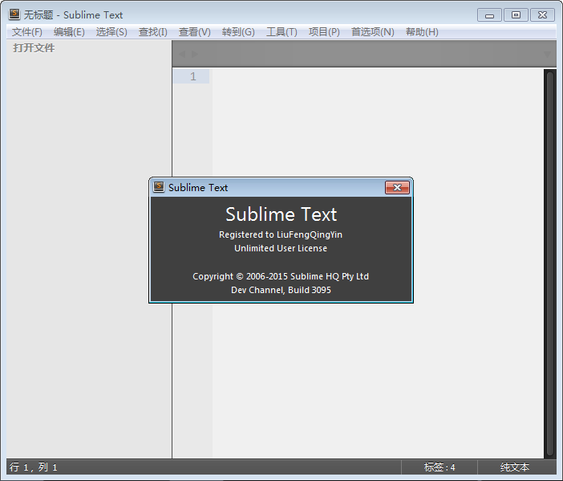The image size is (563, 481).
Task: Open the 选择(S) menu
Action: coord(111,32)
